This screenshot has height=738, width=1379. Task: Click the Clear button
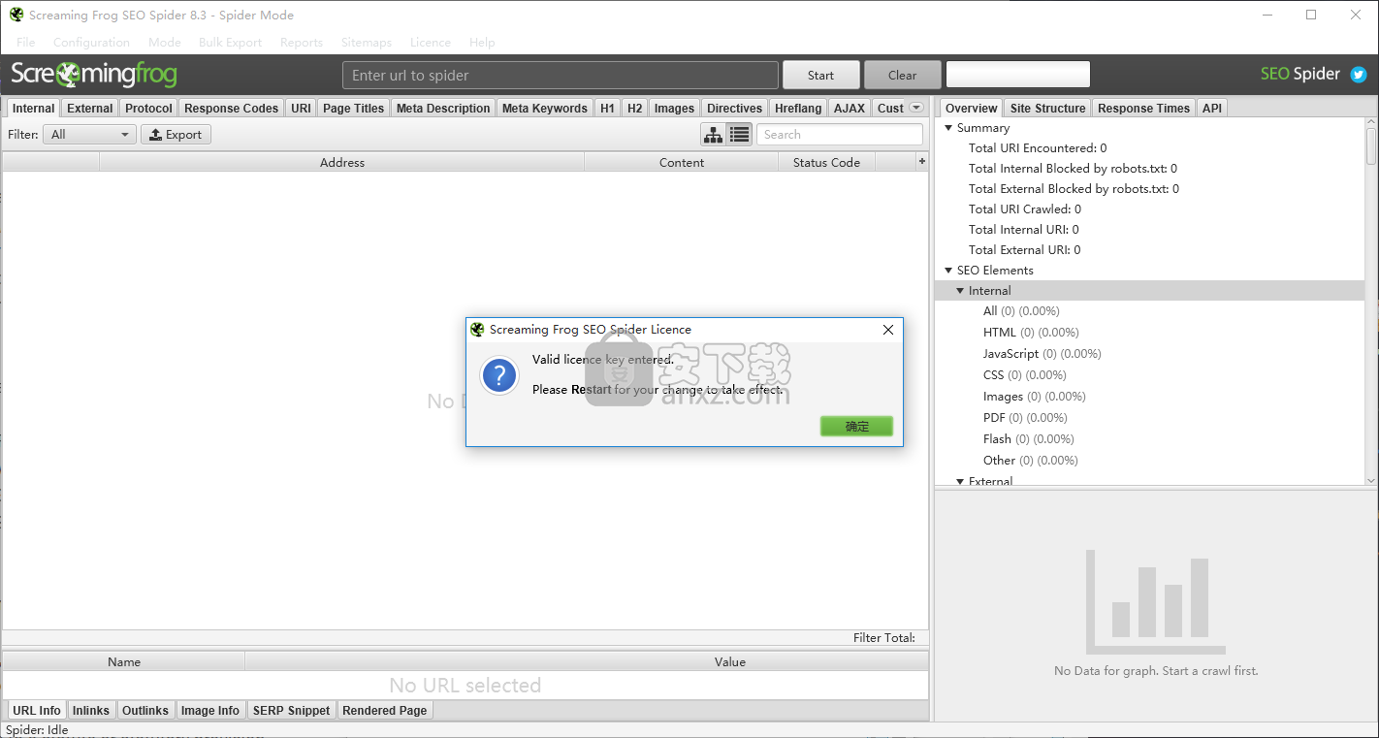pyautogui.click(x=902, y=75)
